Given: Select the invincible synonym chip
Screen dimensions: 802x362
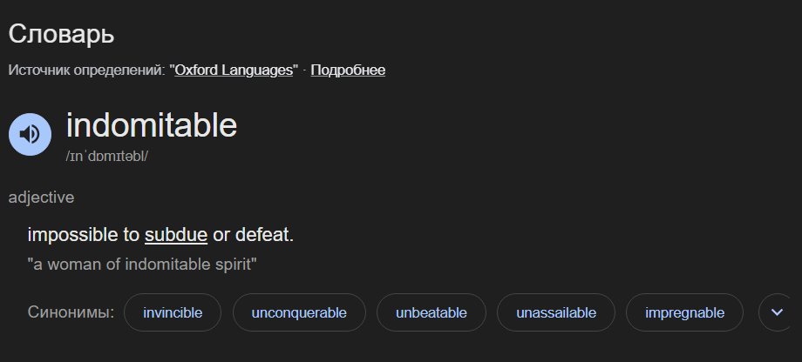Looking at the screenshot, I should click(173, 312).
